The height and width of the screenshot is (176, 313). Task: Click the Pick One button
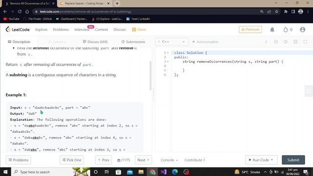pos(72,160)
